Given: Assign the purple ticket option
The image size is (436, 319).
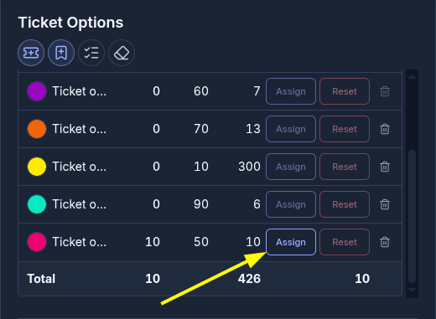Looking at the screenshot, I should click(x=291, y=91).
